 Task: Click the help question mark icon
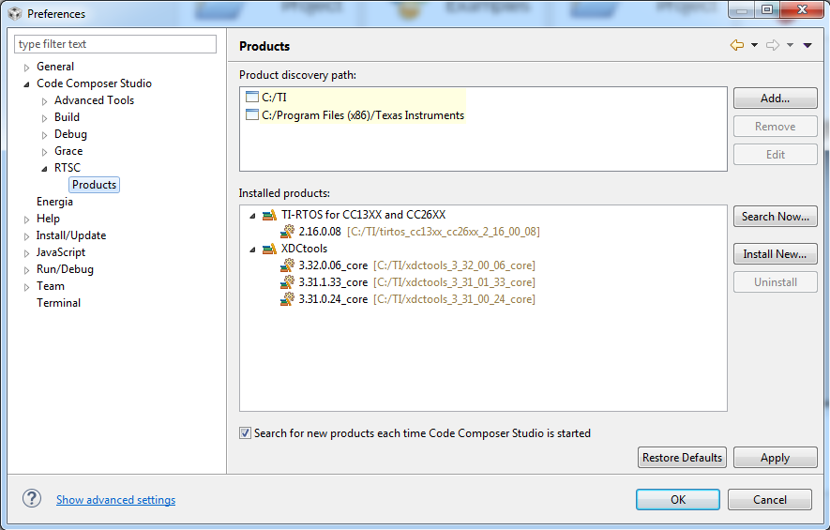[x=32, y=498]
